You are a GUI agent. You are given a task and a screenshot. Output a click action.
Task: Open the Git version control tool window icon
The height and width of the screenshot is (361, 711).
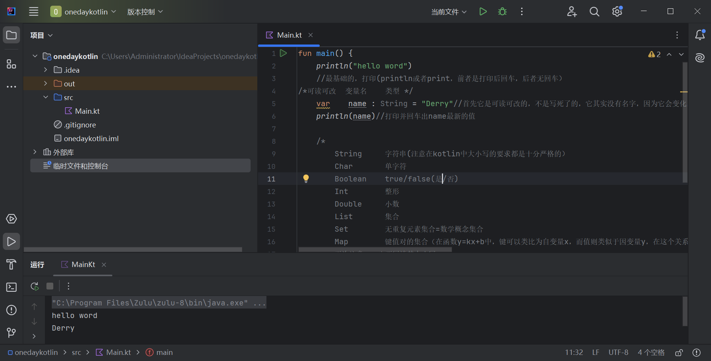pyautogui.click(x=11, y=333)
